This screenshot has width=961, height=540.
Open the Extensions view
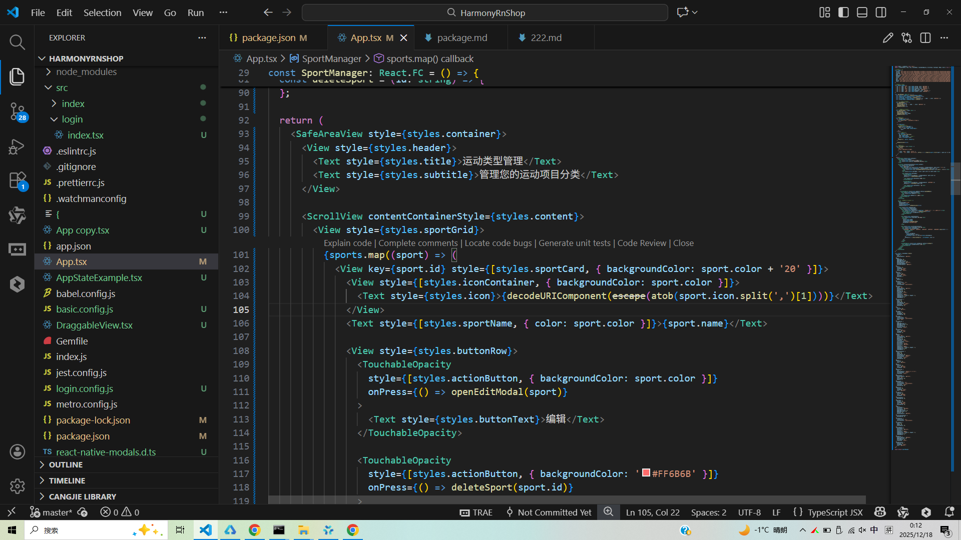coord(17,180)
